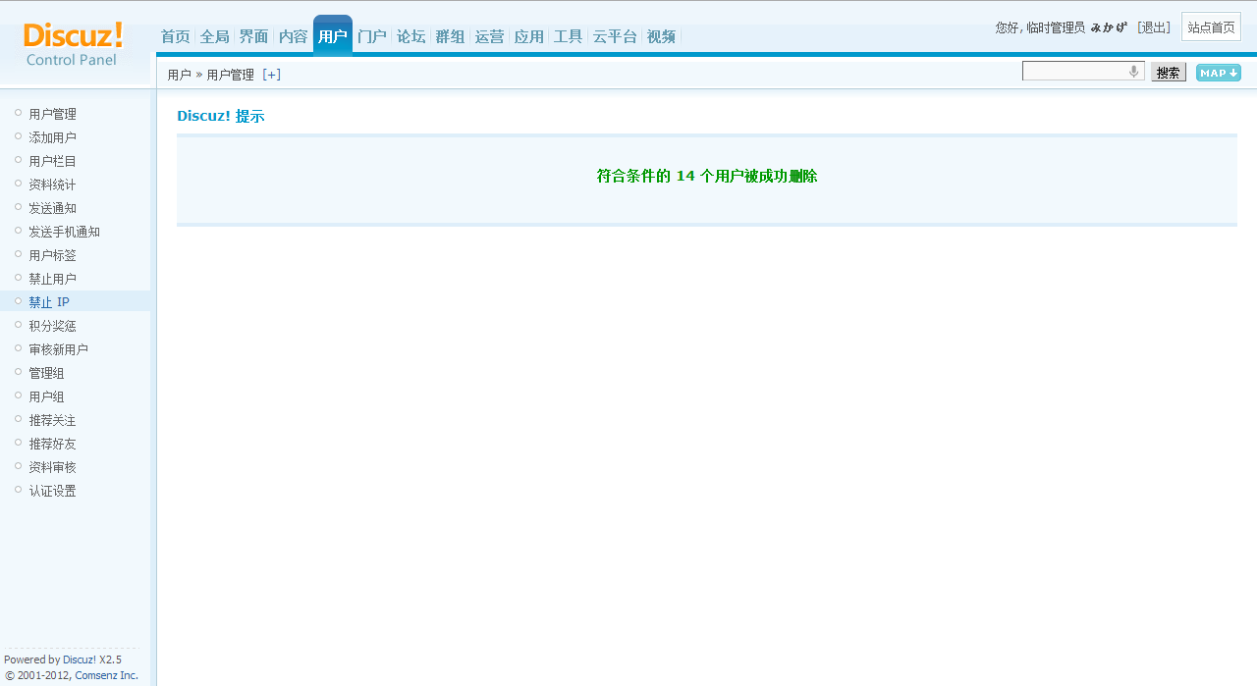Select 禁止 IP sidebar item
The height and width of the screenshot is (686, 1257).
(x=49, y=302)
